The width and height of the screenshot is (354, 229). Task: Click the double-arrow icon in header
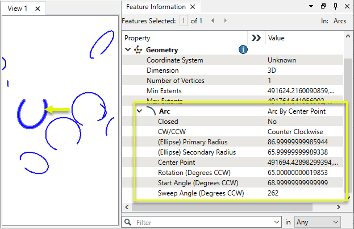256,38
